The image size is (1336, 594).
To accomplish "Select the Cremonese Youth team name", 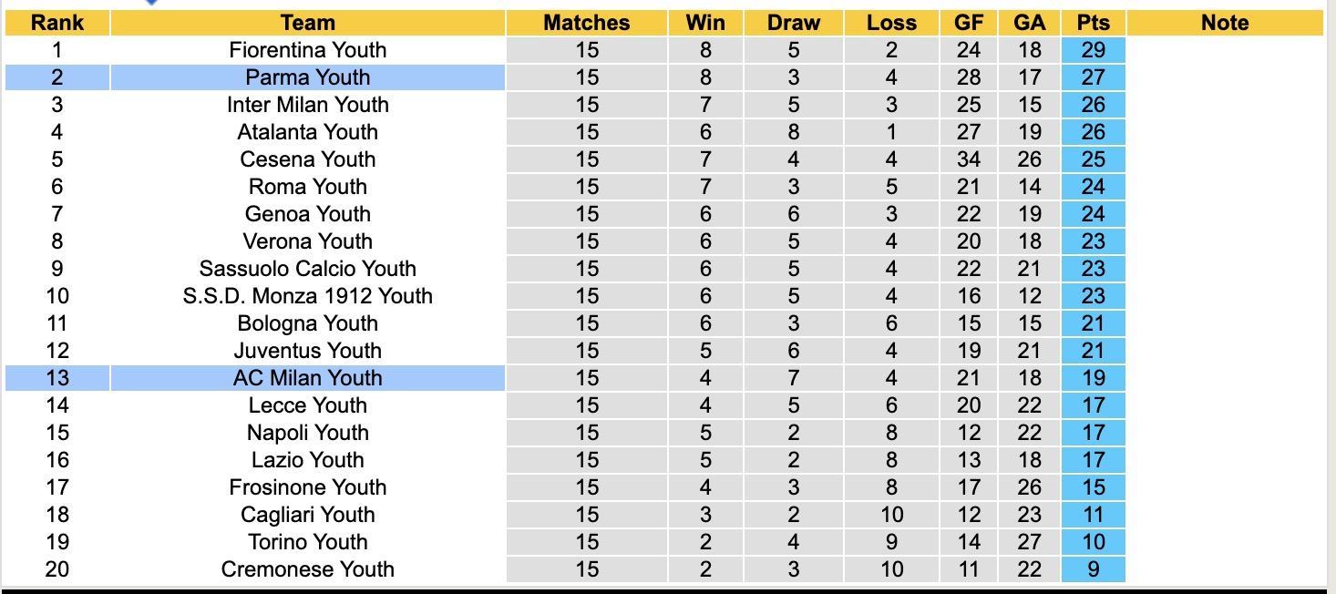I will pos(308,569).
